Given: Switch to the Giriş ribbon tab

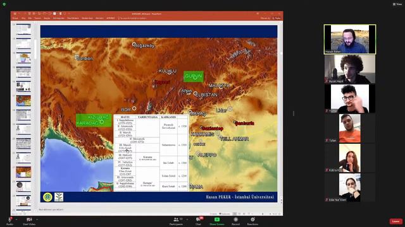Looking at the screenshot, I should click(23, 18).
